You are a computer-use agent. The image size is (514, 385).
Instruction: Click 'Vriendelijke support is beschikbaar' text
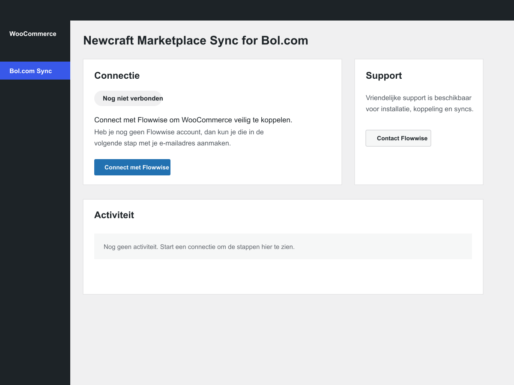pyautogui.click(x=419, y=104)
